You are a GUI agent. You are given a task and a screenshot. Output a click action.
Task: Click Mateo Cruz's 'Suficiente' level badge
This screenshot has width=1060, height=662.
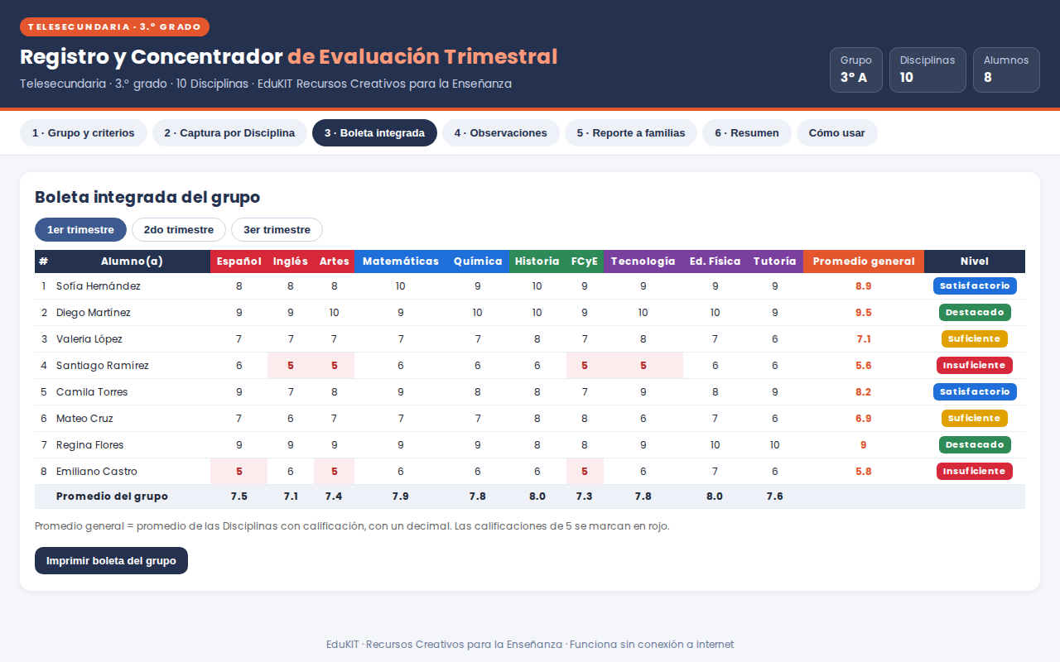click(x=975, y=419)
